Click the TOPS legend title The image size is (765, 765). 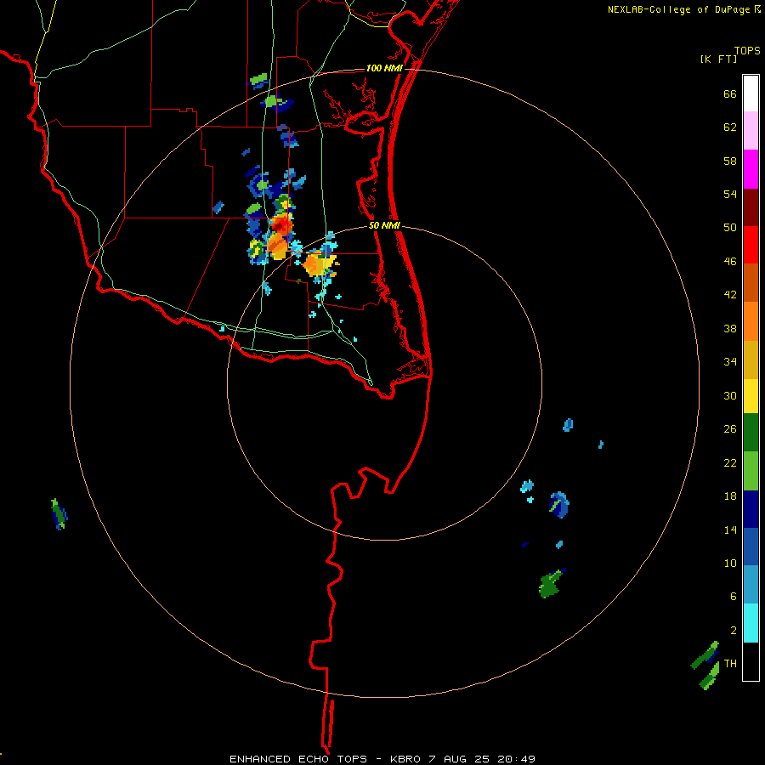tap(747, 50)
